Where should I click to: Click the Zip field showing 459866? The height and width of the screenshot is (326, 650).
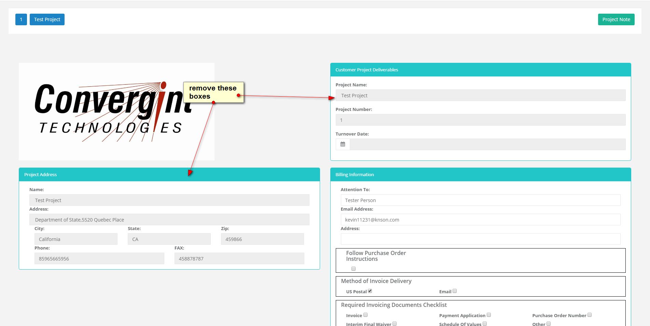pos(262,239)
